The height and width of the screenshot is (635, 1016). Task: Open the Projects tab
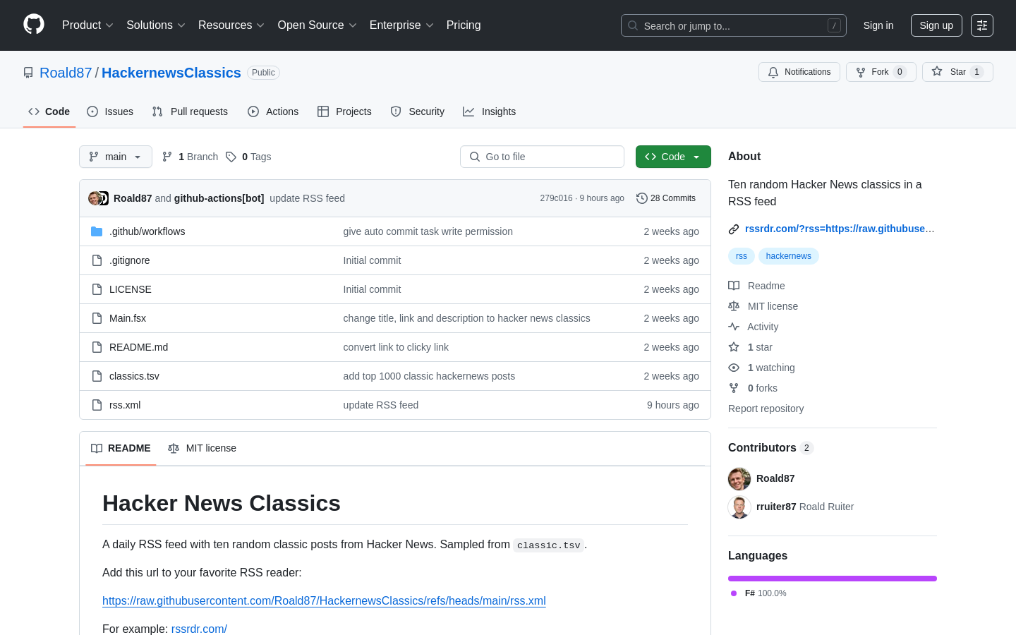(344, 111)
